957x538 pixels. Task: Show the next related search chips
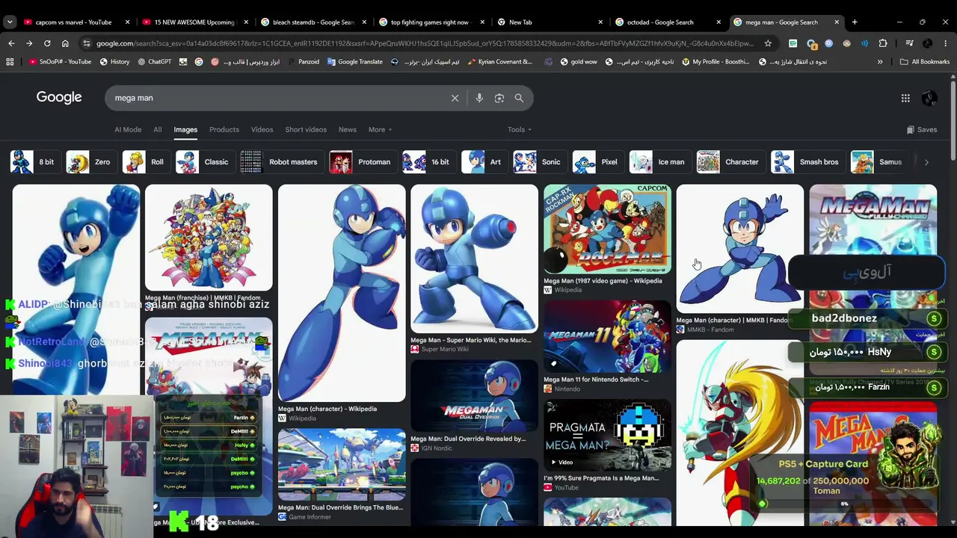tap(926, 162)
